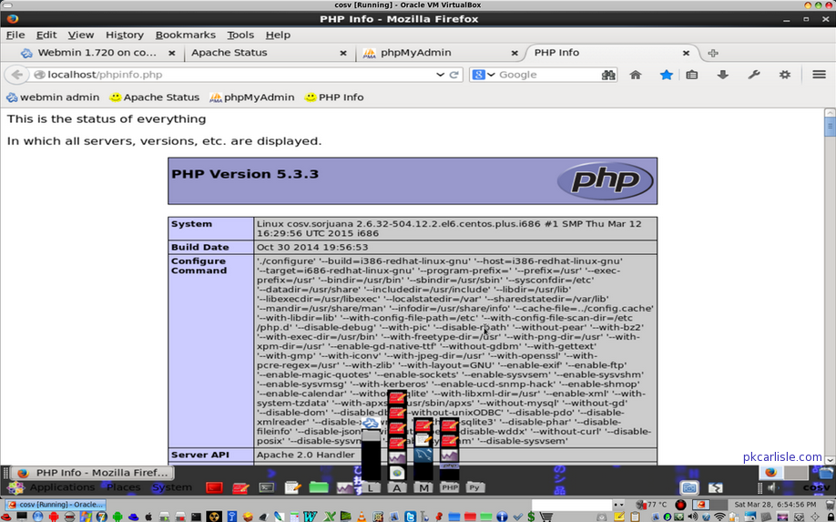Click the page vertical scrollbar thumb

[x=830, y=127]
